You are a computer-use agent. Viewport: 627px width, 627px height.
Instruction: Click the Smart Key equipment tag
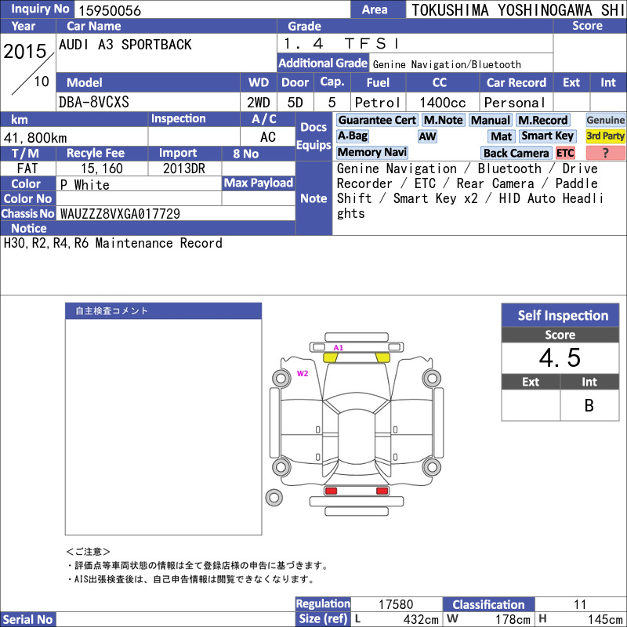[548, 136]
